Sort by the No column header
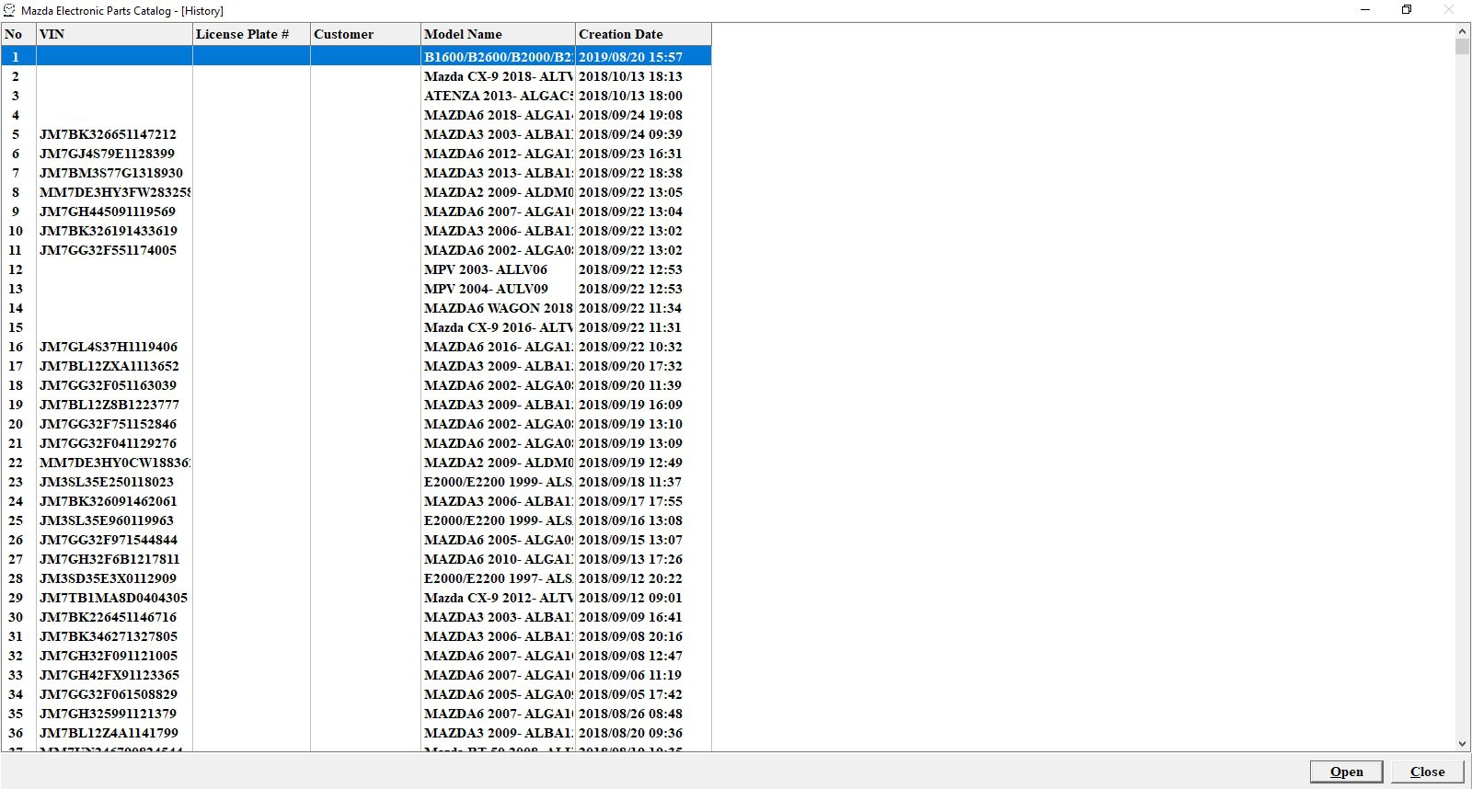 click(x=18, y=34)
